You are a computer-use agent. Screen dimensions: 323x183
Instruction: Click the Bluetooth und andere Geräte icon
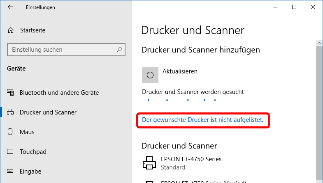click(x=11, y=93)
